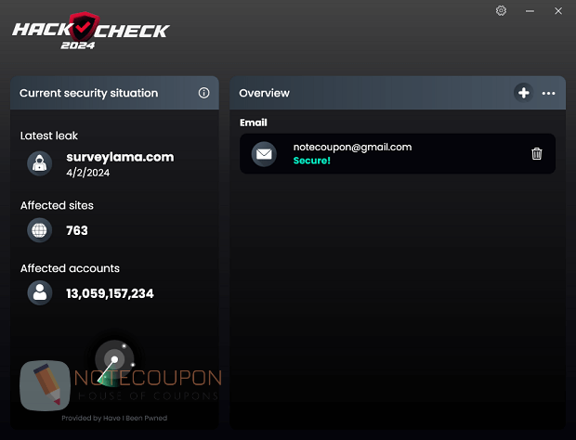Image resolution: width=576 pixels, height=440 pixels.
Task: Click the Overview panel title
Action: (264, 93)
